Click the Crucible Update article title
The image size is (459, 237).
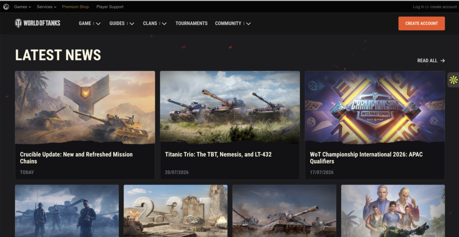pyautogui.click(x=76, y=158)
